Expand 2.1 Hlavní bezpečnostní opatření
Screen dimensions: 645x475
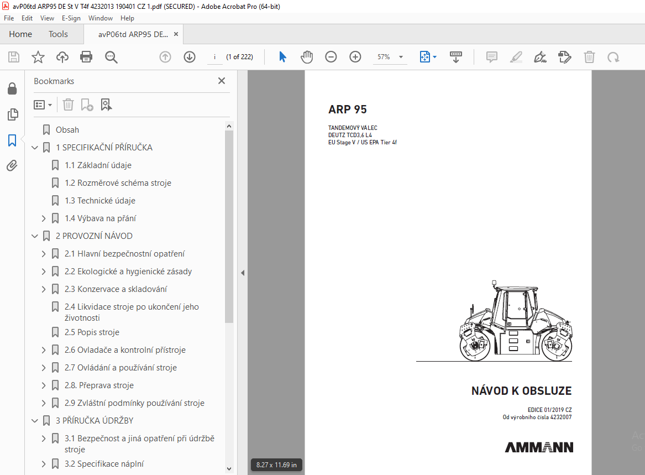point(44,254)
